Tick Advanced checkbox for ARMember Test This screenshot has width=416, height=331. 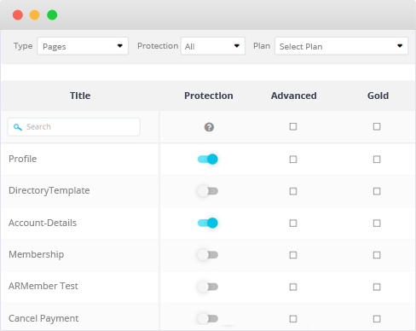pos(293,287)
